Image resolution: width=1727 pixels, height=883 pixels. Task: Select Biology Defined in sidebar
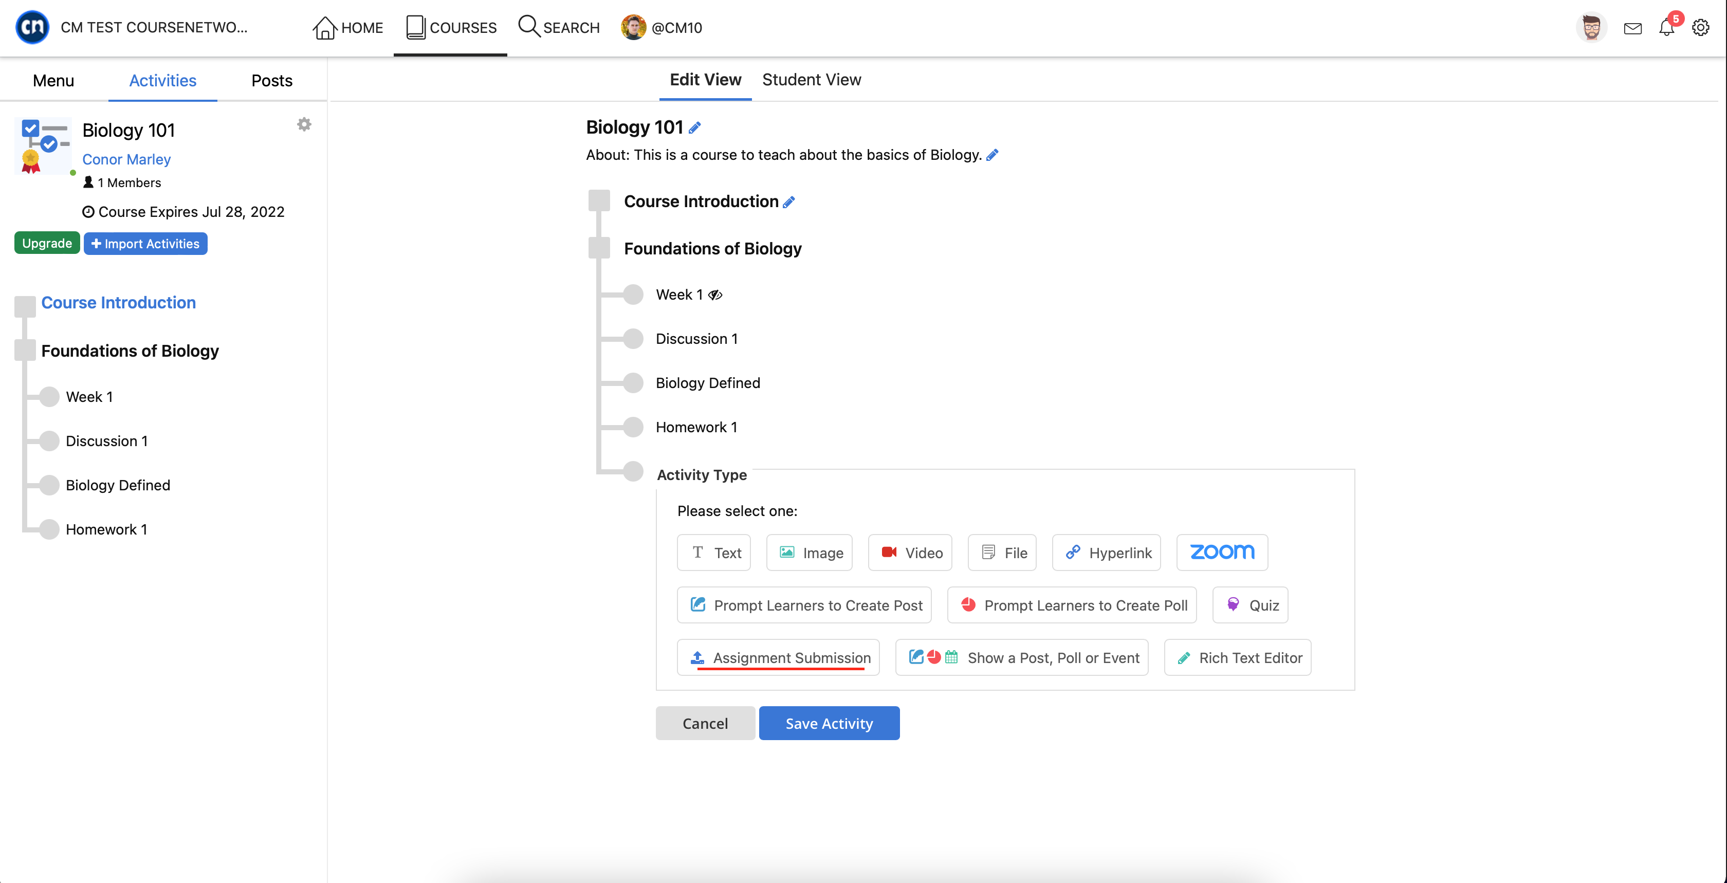[x=118, y=485]
